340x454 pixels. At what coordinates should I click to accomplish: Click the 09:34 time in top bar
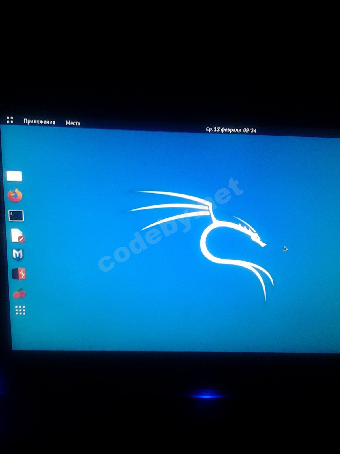pyautogui.click(x=250, y=130)
